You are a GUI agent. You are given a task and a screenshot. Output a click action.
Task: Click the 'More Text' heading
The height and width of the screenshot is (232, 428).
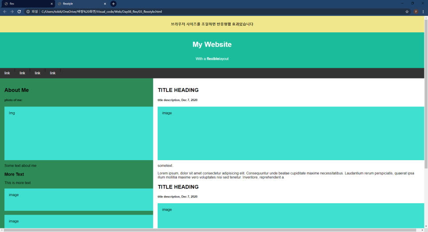click(x=14, y=174)
